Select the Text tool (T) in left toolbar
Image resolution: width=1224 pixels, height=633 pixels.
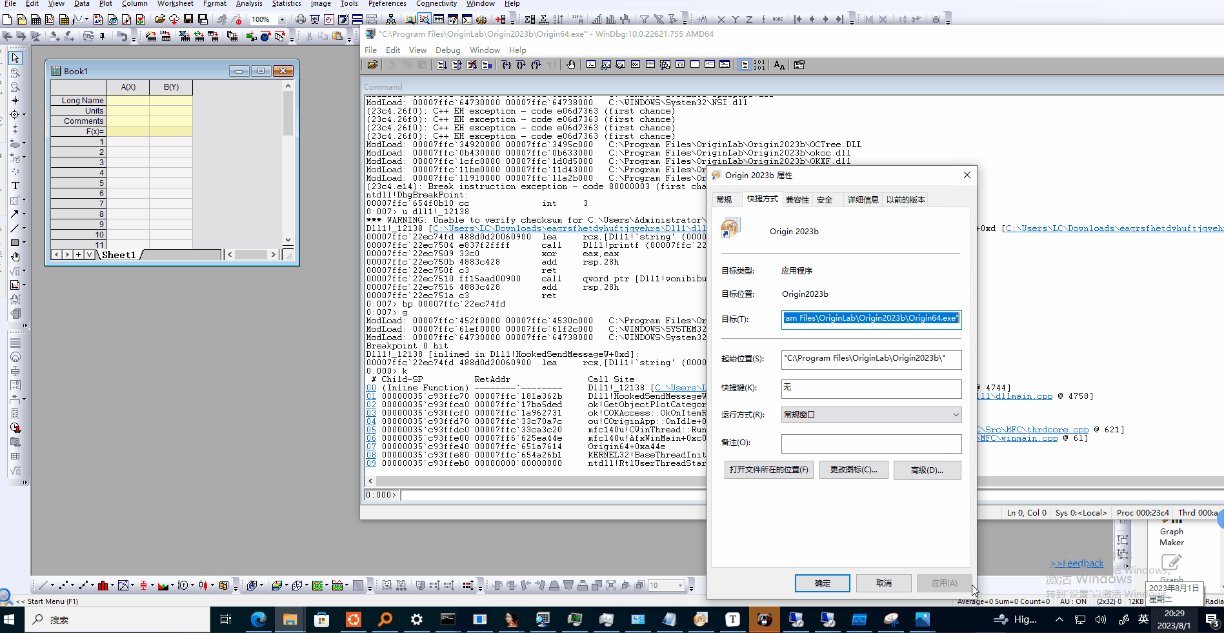point(15,186)
